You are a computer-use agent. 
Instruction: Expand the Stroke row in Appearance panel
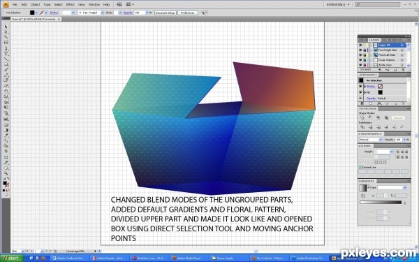[x=365, y=87]
